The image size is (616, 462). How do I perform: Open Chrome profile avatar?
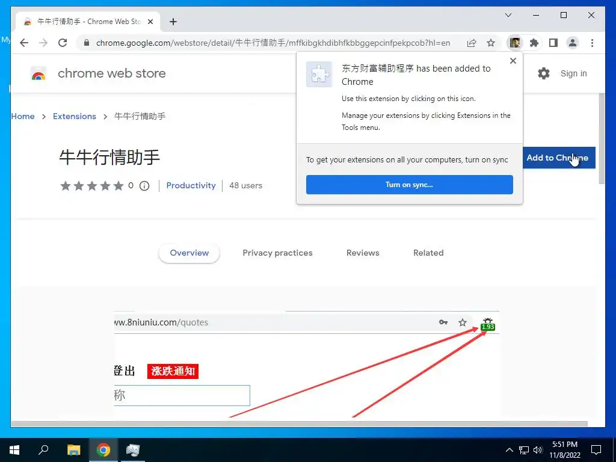tap(573, 43)
